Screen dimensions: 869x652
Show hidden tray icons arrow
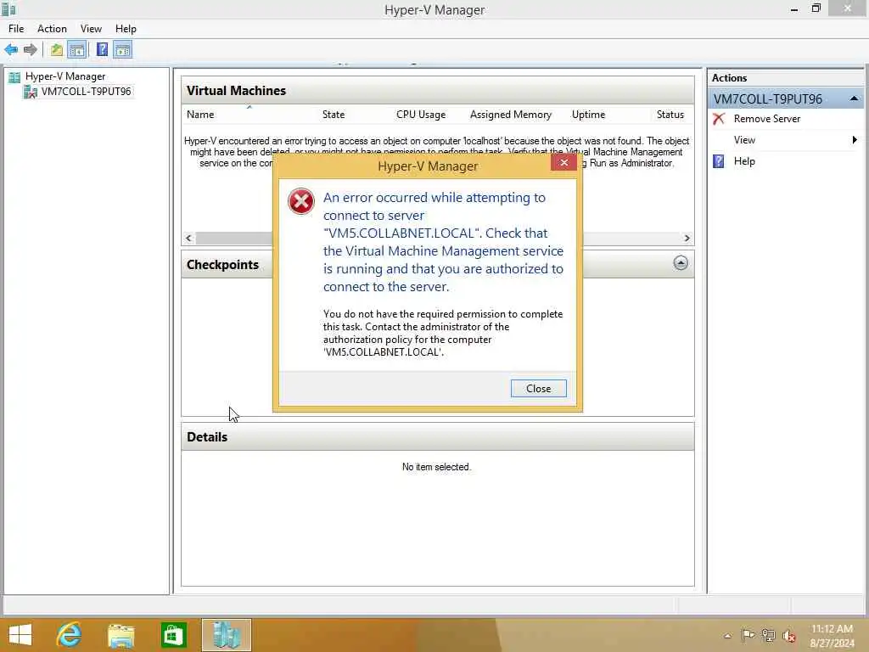727,636
